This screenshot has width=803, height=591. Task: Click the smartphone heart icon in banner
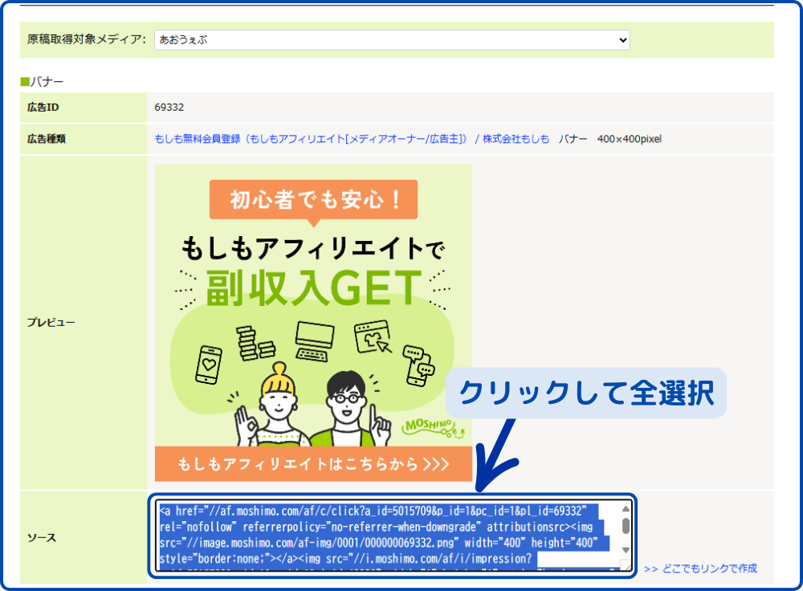(x=209, y=365)
